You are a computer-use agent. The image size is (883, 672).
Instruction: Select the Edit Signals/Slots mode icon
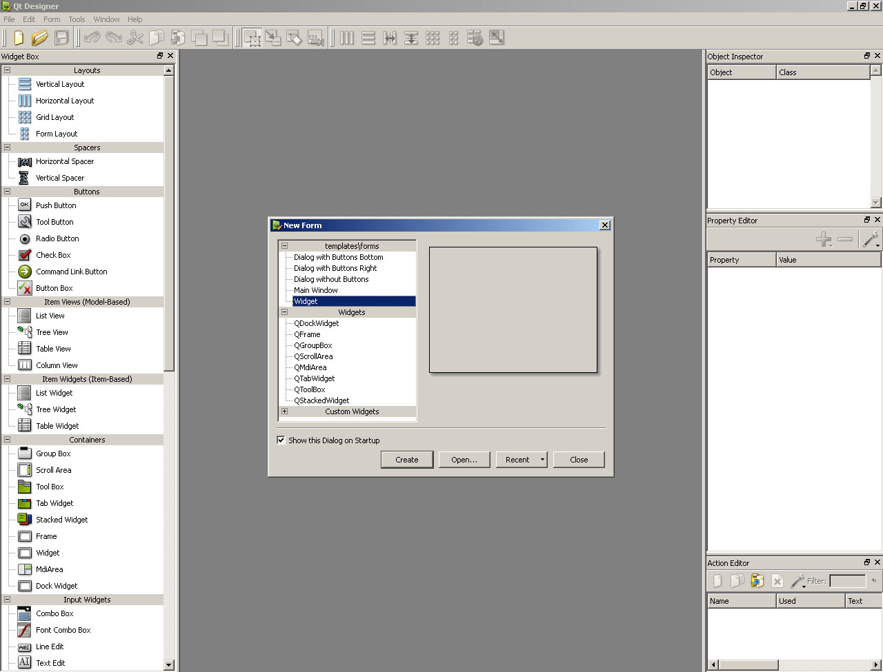click(x=273, y=38)
